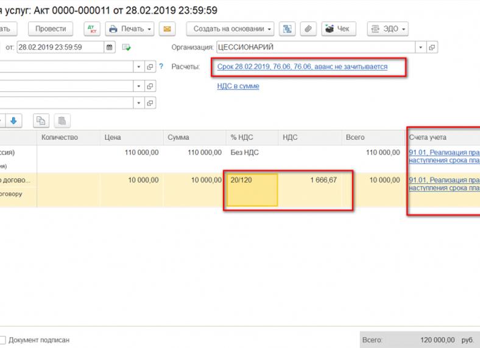Open calendar picker beside the date
The width and height of the screenshot is (480, 348).
pyautogui.click(x=109, y=47)
